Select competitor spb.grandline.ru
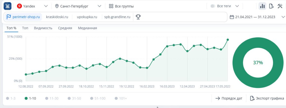The width and height of the screenshot is (286, 108). tap(117, 17)
